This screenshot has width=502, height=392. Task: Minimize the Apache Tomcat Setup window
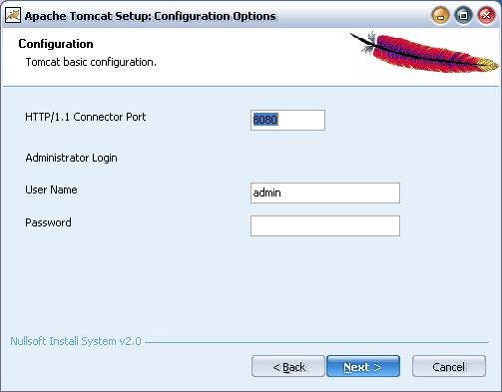click(x=440, y=16)
